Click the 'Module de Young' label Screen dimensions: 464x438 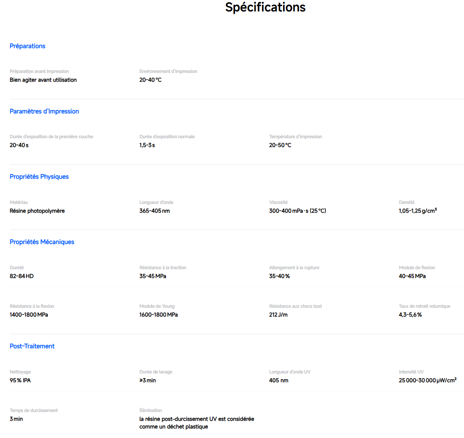pos(157,306)
